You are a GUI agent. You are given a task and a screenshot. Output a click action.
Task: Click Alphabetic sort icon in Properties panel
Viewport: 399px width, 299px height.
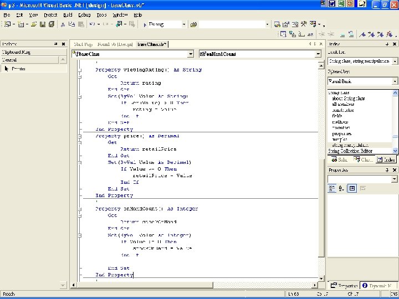(341, 188)
